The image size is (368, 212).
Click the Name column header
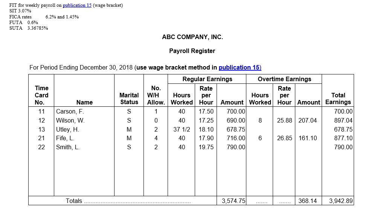(x=84, y=102)
